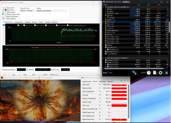171x123 pixels.
Task: Click GPU-Z sensors vertical scrollbar
Action: pyautogui.click(x=129, y=101)
